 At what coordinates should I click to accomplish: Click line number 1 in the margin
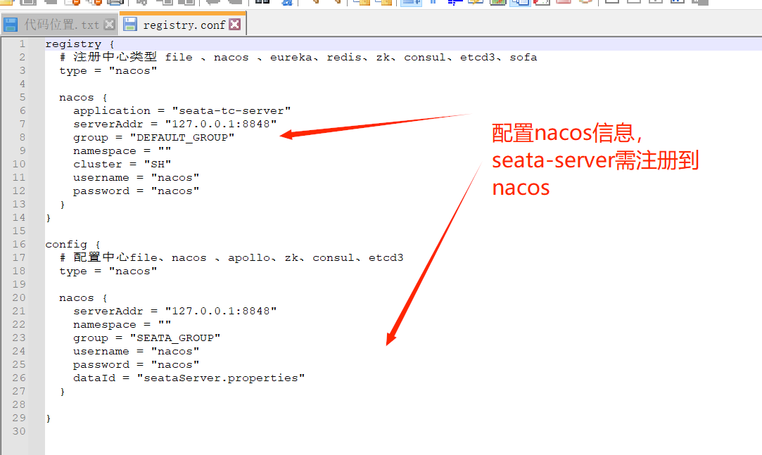[x=23, y=44]
